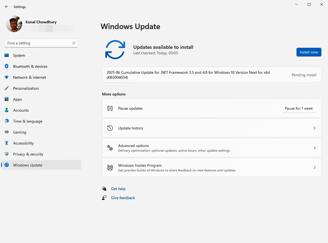328x243 pixels.
Task: Open Update history row
Action: [212, 128]
